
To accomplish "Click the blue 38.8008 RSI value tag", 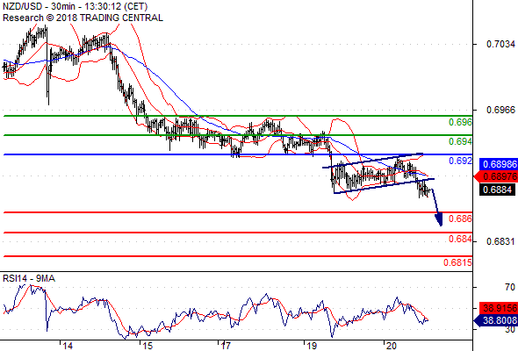I will [x=496, y=320].
